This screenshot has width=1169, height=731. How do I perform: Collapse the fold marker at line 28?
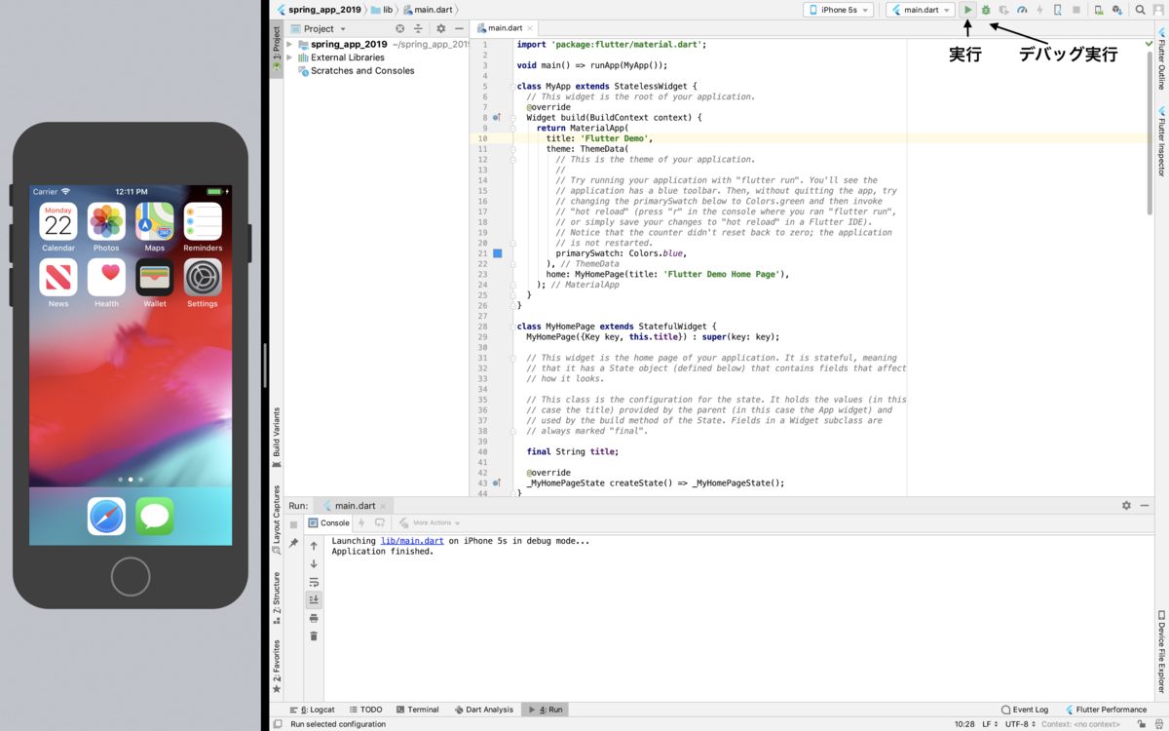[512, 327]
